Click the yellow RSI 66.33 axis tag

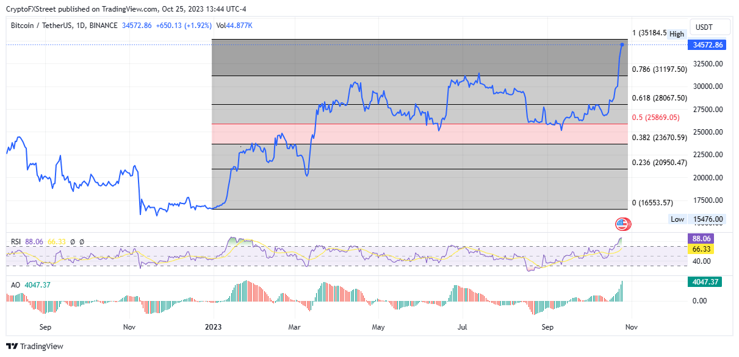point(700,249)
